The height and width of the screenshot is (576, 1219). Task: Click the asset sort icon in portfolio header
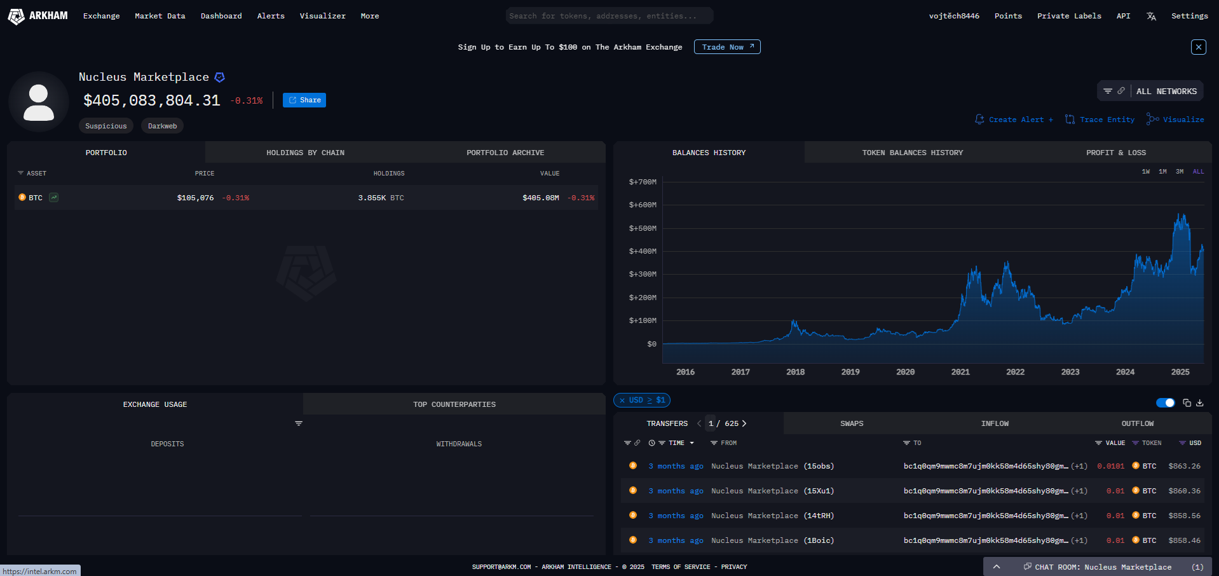20,173
